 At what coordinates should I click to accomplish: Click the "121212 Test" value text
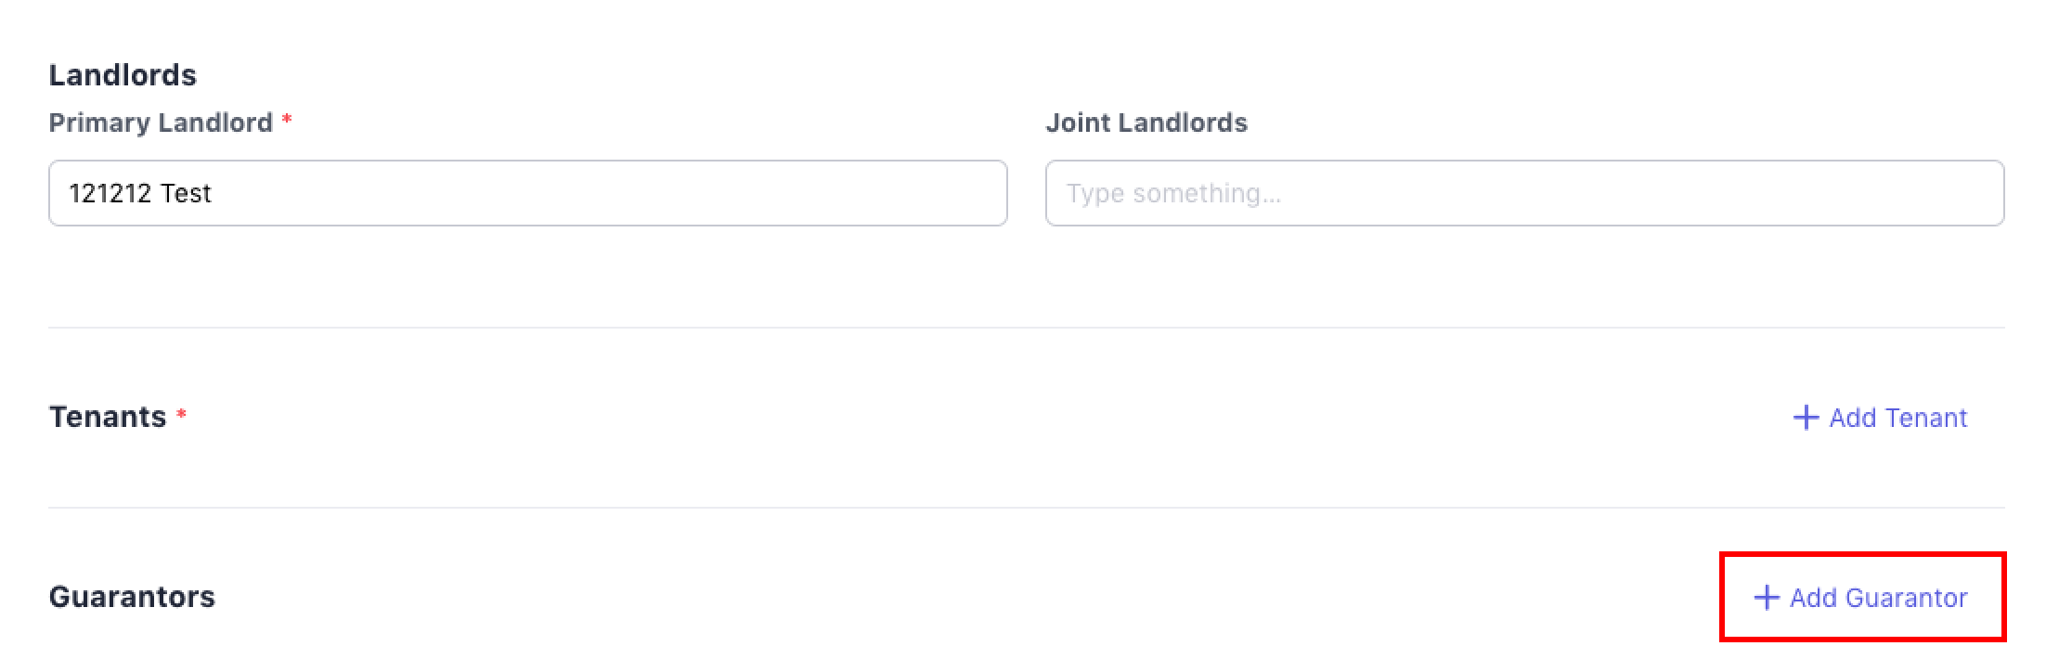[140, 193]
